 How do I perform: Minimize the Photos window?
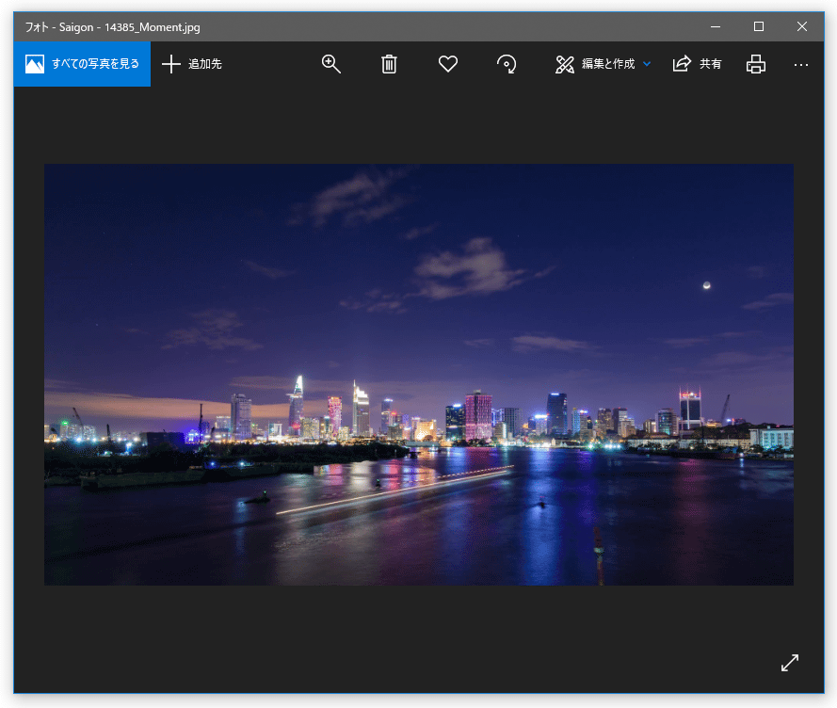(716, 26)
